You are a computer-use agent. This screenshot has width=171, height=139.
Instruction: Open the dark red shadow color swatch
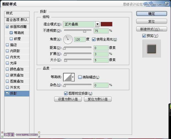tap(106, 24)
